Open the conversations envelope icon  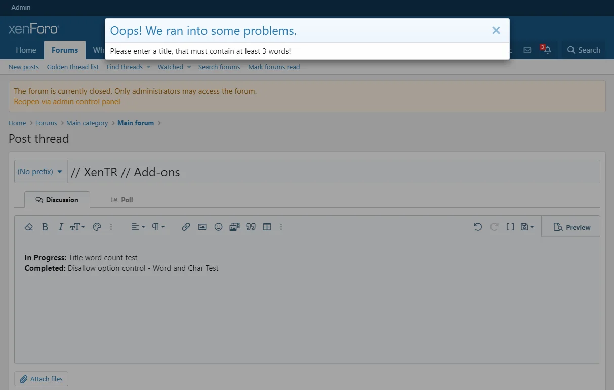527,50
